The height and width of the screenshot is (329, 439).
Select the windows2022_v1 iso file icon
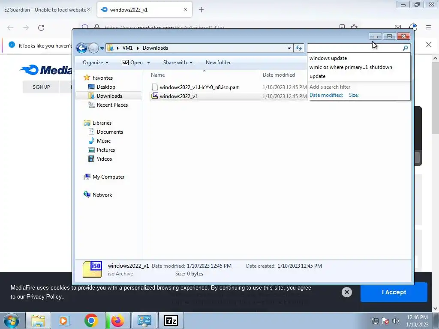tap(155, 96)
